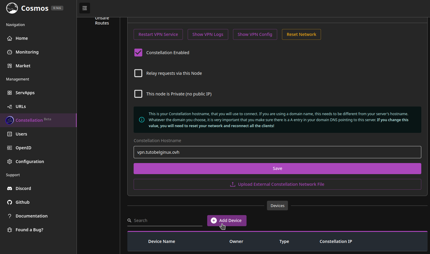Click the Users list icon
The image size is (430, 254).
pyautogui.click(x=10, y=134)
